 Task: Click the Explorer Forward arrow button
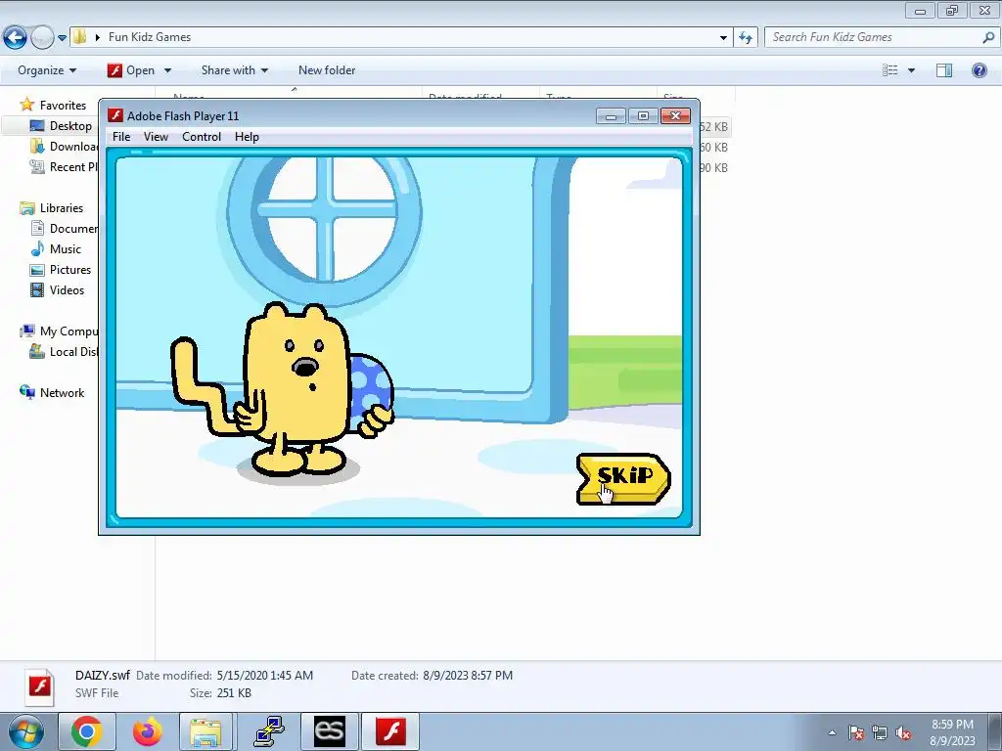point(42,37)
